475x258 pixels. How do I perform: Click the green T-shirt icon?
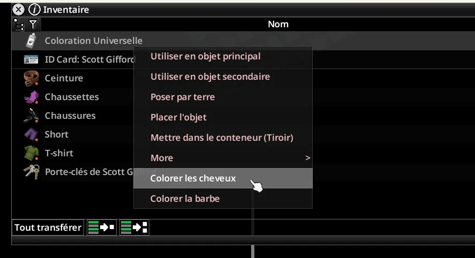31,153
